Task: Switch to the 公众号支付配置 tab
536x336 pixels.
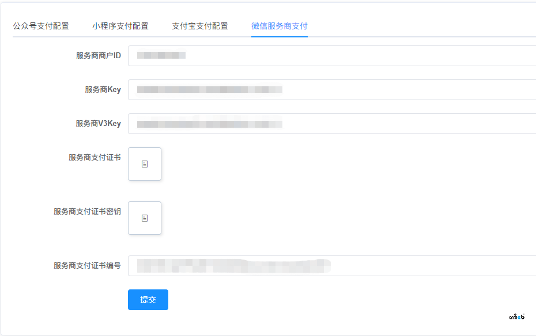Action: click(x=41, y=26)
